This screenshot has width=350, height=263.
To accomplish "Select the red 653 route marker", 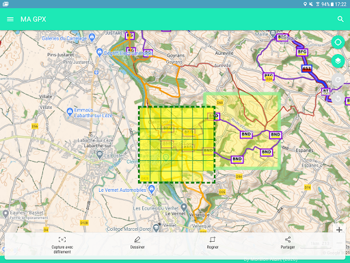I will point(306,68).
